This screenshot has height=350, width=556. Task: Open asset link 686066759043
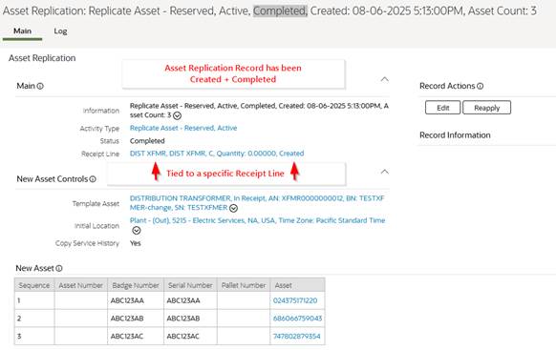click(x=297, y=319)
